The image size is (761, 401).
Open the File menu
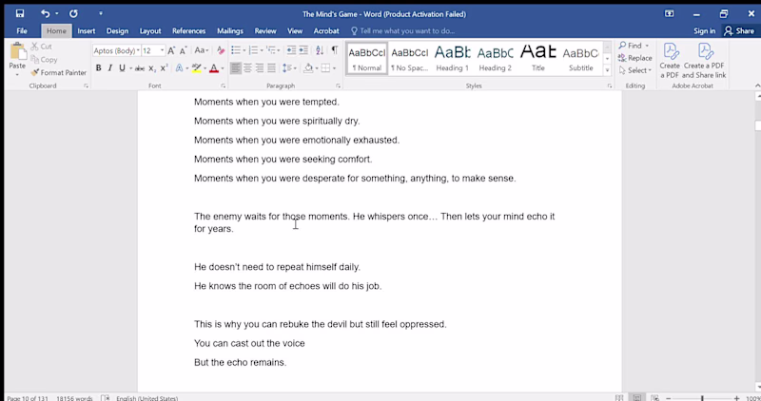coord(22,30)
